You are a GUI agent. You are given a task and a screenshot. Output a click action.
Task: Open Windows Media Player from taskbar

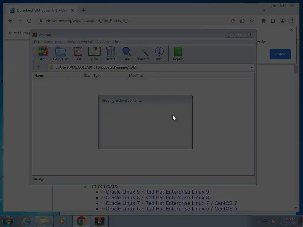pyautogui.click(x=62, y=221)
